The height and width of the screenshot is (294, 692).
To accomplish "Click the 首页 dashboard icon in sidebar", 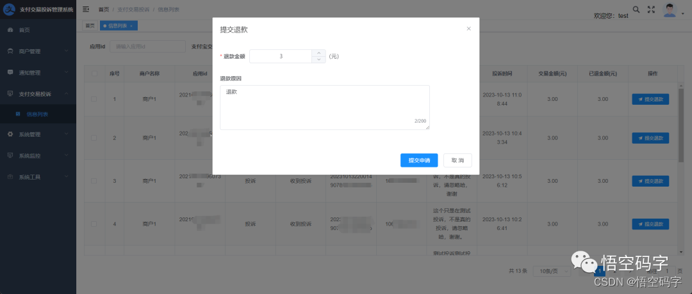I will click(x=10, y=30).
